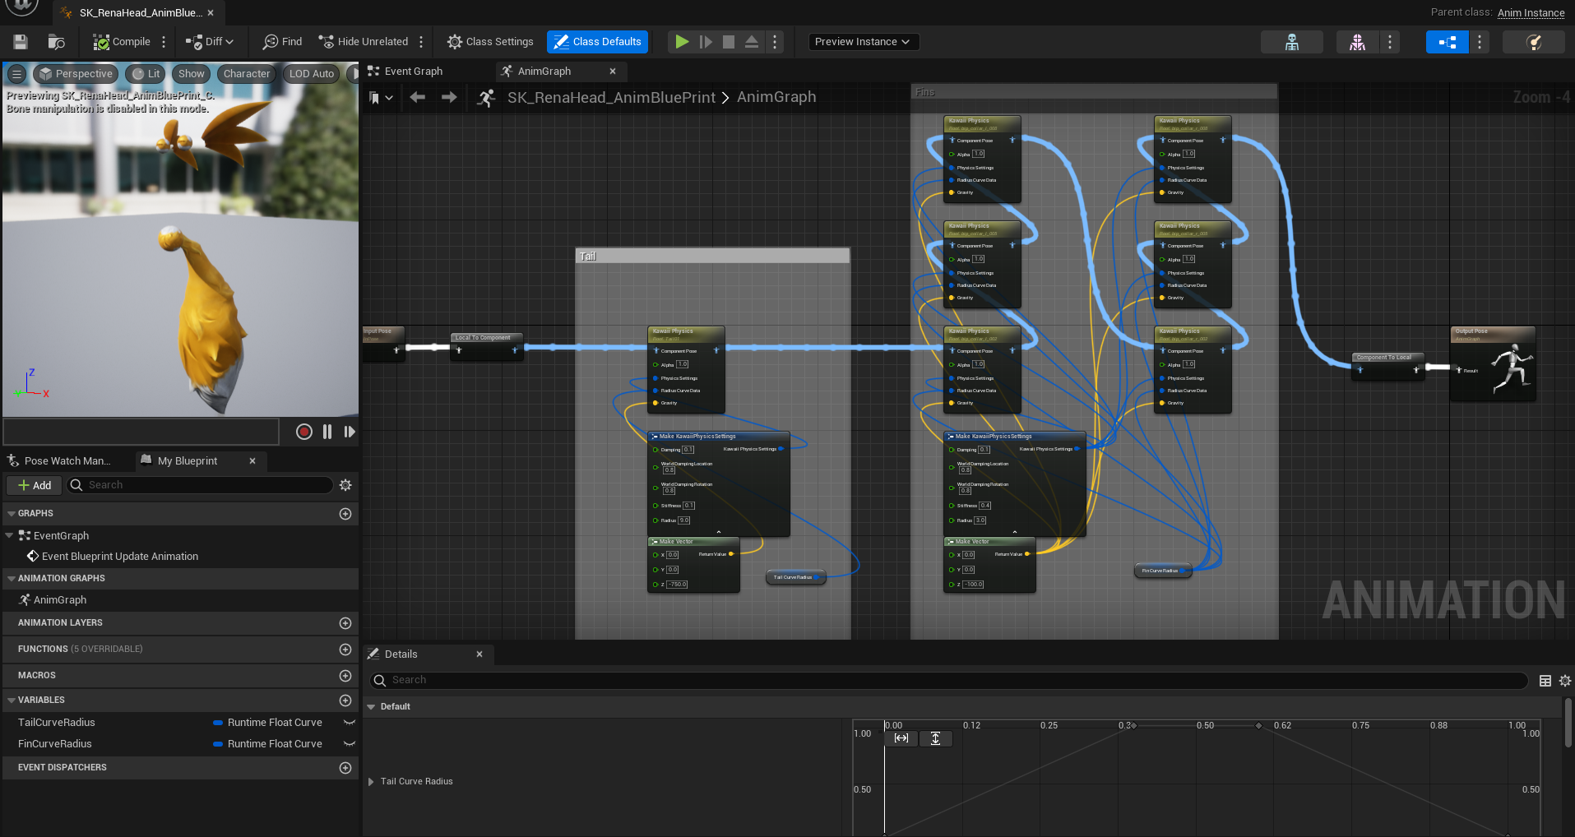Add a new function

[345, 650]
